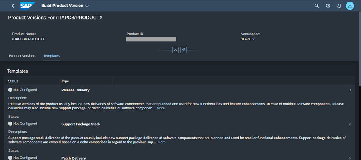This screenshot has height=160, width=361.
Task: Select the Support Package Stack type text
Action: pyautogui.click(x=81, y=124)
